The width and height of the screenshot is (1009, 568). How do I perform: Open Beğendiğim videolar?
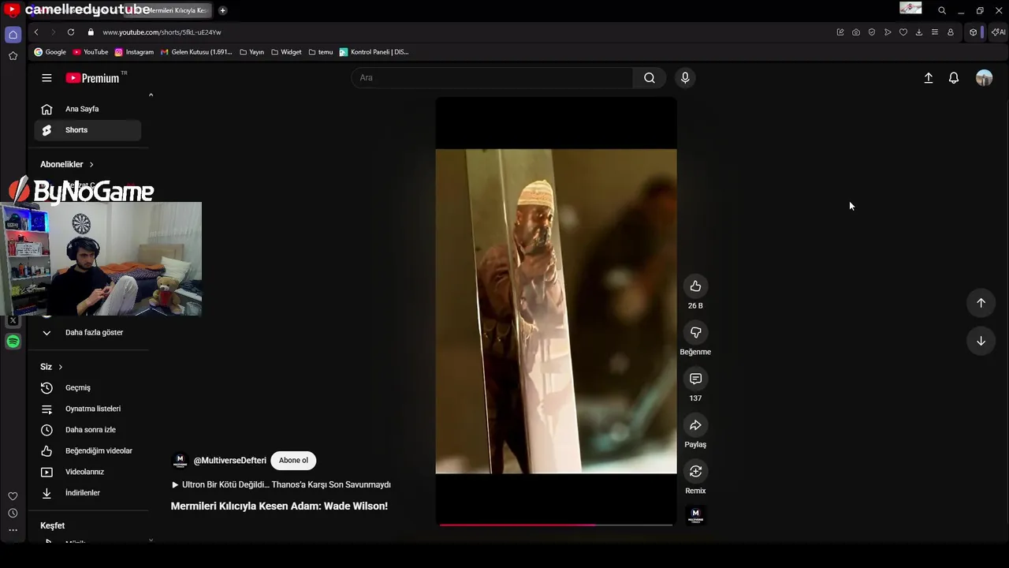point(87,451)
